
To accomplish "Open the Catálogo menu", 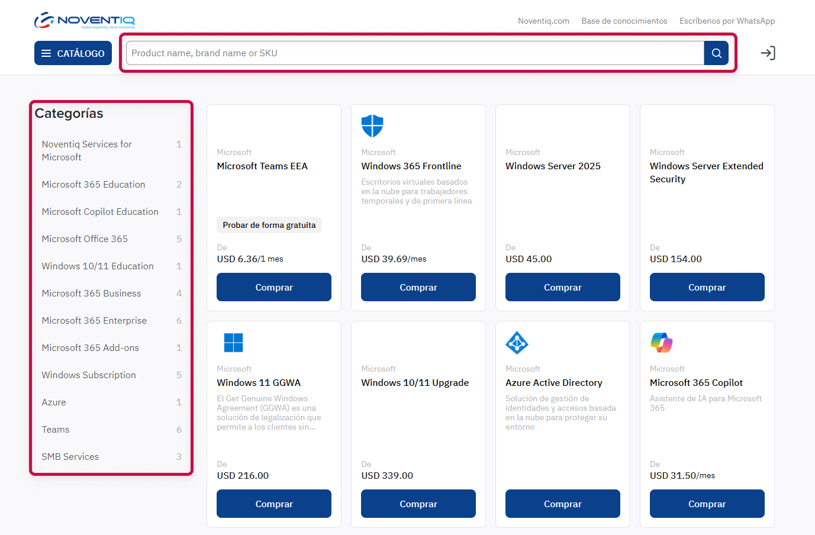I will tap(73, 53).
